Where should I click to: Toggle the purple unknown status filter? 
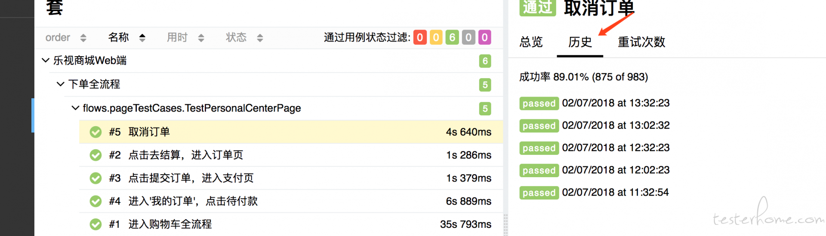click(484, 38)
